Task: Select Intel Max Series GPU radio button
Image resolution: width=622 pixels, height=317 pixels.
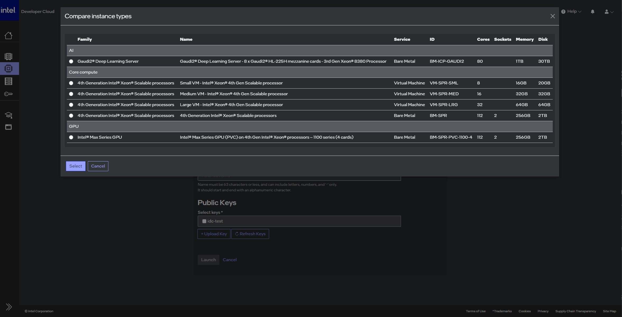Action: pyautogui.click(x=71, y=137)
